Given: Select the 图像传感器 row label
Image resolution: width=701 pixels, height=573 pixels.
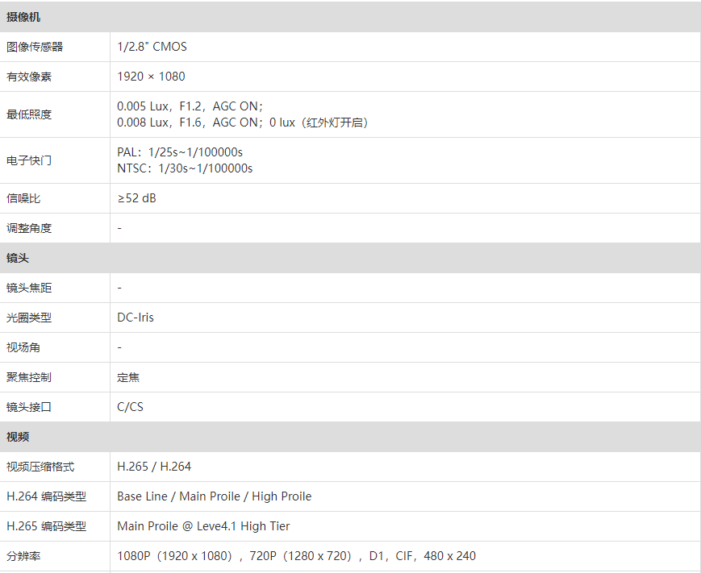Looking at the screenshot, I should coord(35,47).
